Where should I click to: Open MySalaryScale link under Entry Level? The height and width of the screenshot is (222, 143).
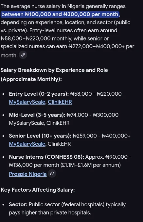[x=27, y=102]
